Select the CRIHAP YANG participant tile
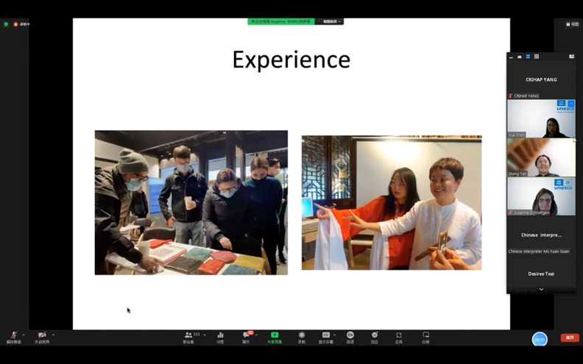This screenshot has height=364, width=583. [541, 80]
